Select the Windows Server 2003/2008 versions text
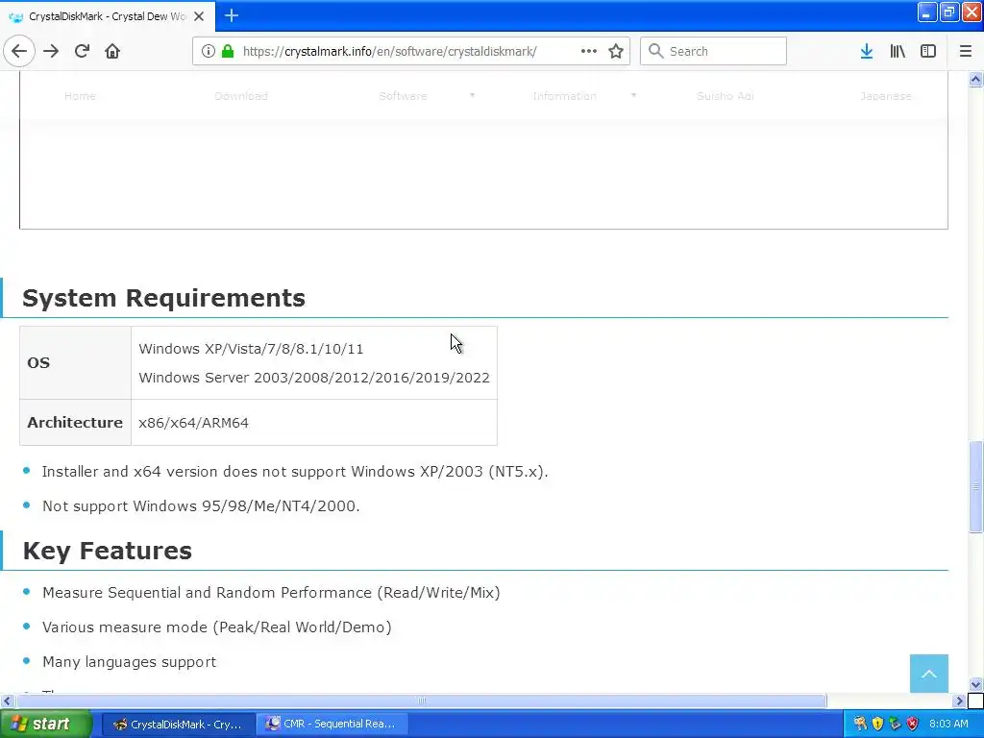Image resolution: width=984 pixels, height=738 pixels. coord(314,378)
